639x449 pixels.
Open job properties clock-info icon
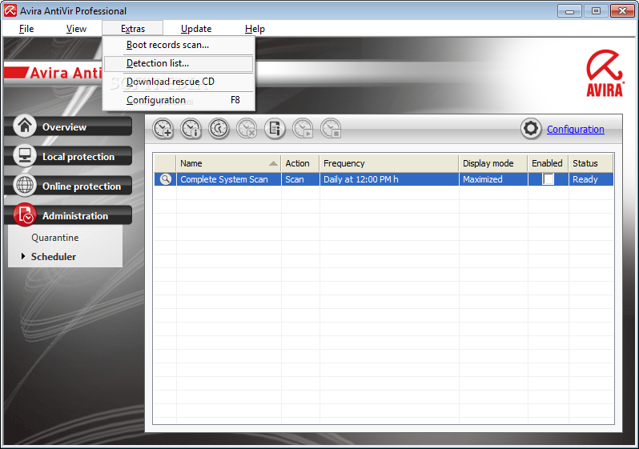[x=191, y=129]
